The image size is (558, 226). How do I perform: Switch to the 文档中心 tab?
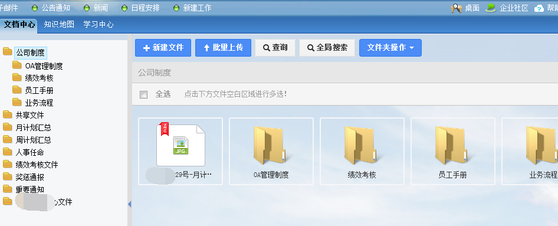19,25
